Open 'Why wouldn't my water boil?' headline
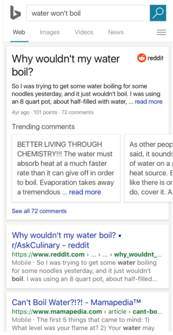Image resolution: width=173 pixels, height=335 pixels. click(66, 65)
